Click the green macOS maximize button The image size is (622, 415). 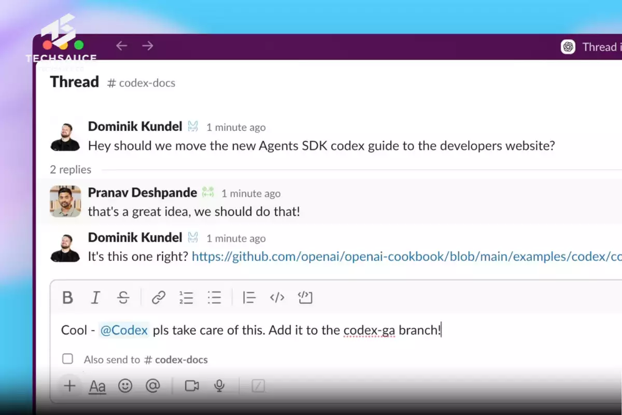tap(79, 45)
